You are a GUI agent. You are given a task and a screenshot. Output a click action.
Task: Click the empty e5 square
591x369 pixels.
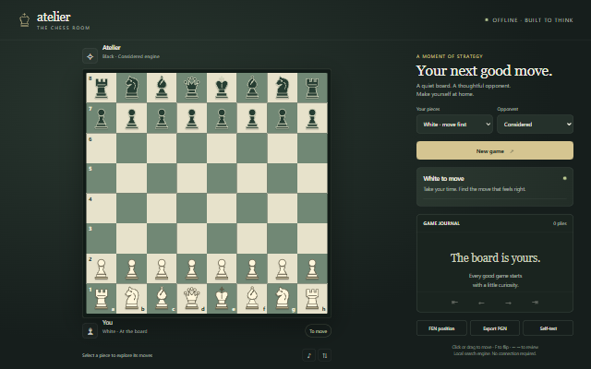(x=222, y=178)
